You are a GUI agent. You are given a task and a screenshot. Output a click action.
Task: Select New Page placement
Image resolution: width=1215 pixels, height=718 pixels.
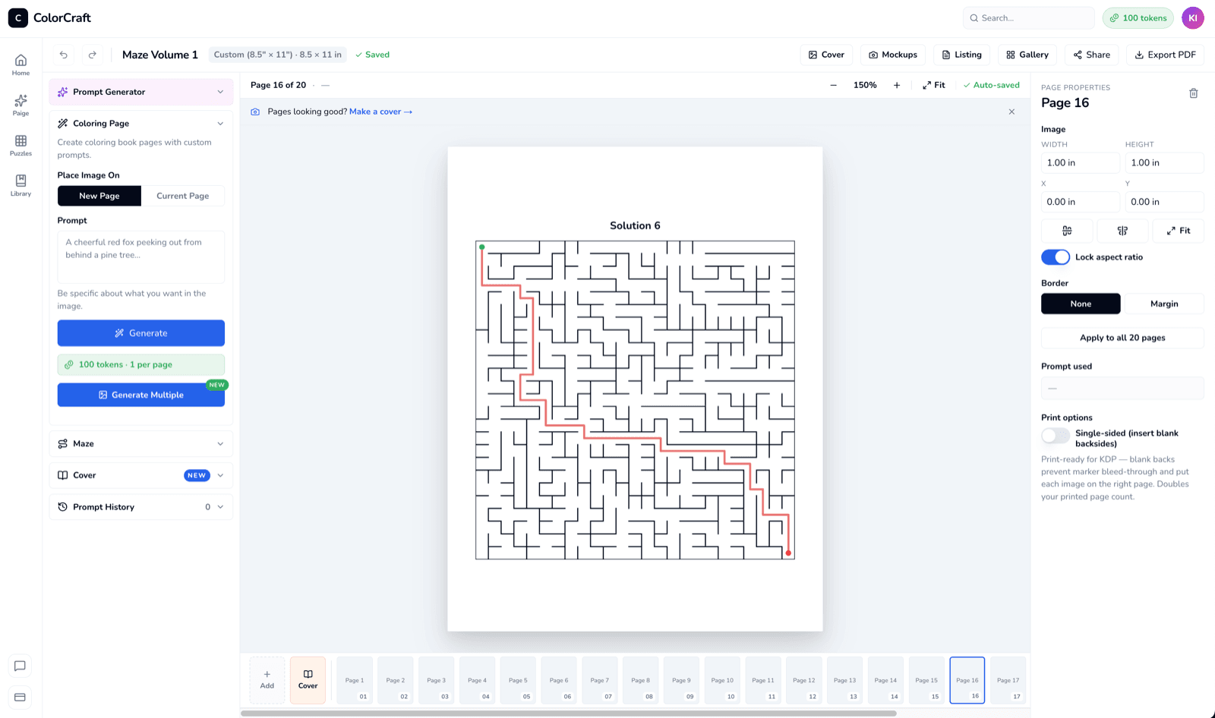pos(99,196)
